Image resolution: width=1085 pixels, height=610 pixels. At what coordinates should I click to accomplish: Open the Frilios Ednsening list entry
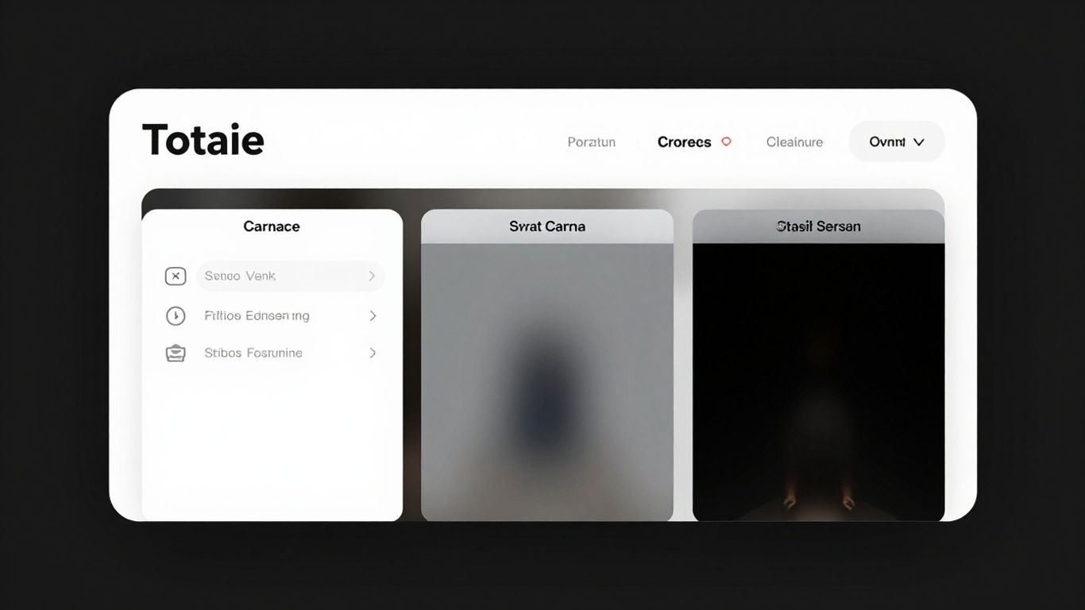257,316
